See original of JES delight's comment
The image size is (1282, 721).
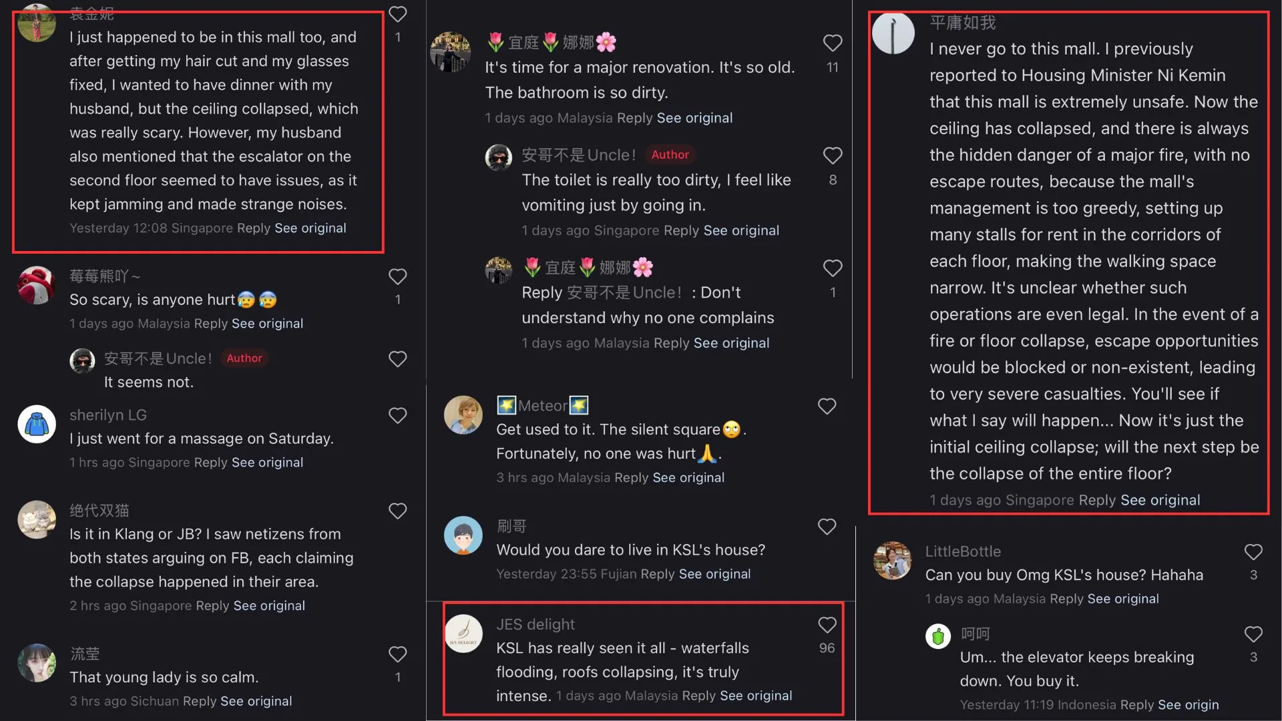pyautogui.click(x=756, y=696)
